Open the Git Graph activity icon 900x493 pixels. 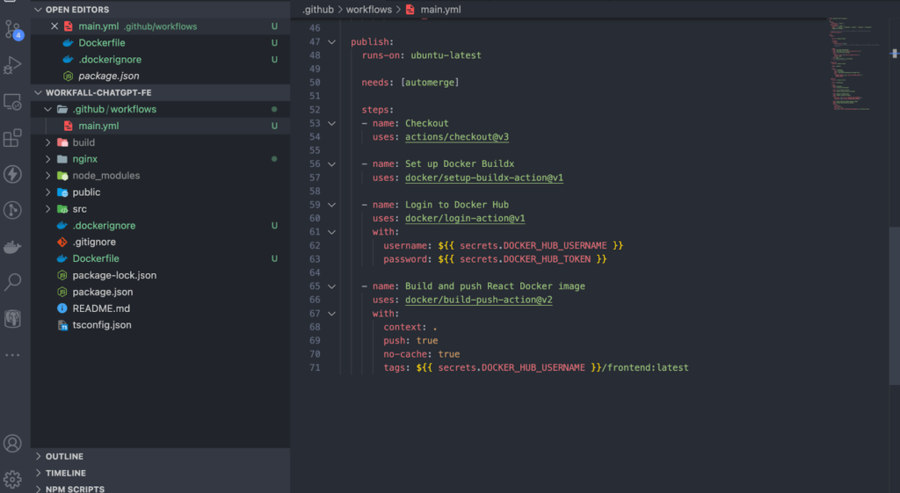(x=12, y=210)
